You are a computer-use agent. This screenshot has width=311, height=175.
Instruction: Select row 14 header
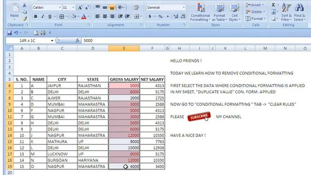[10, 135]
